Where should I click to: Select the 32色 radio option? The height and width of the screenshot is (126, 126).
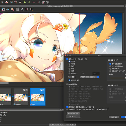point(70,69)
